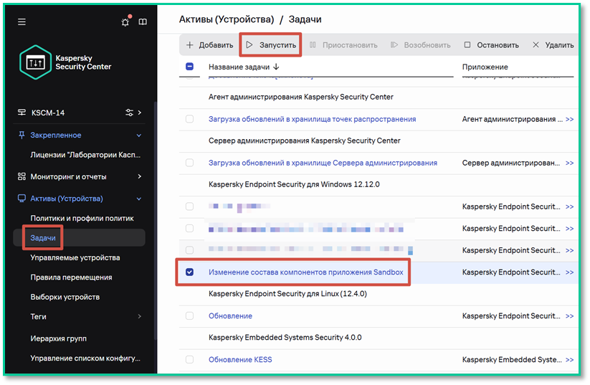This screenshot has height=385, width=590.
Task: Expand >> in the Sandbox task row
Action: tap(570, 272)
